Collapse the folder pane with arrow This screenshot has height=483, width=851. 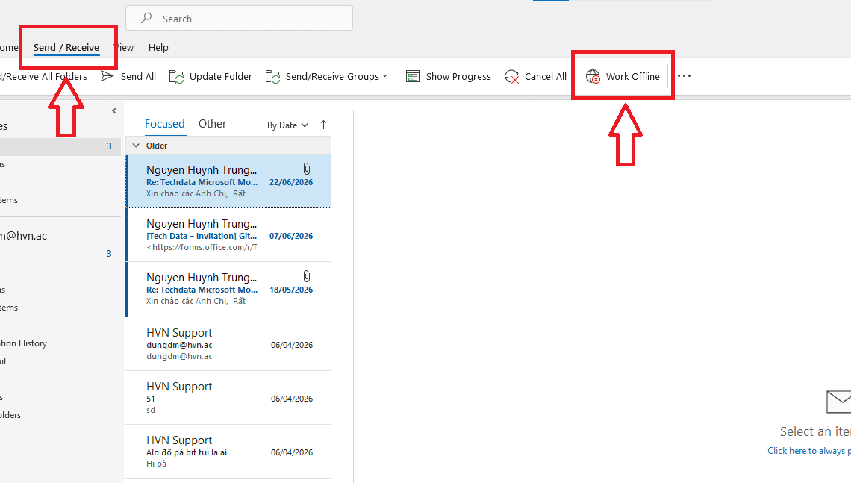[114, 110]
